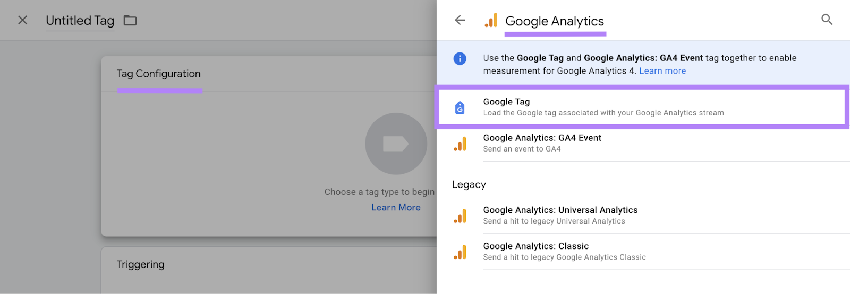850x294 pixels.
Task: Click the GA4 Event analytics icon
Action: tap(460, 144)
